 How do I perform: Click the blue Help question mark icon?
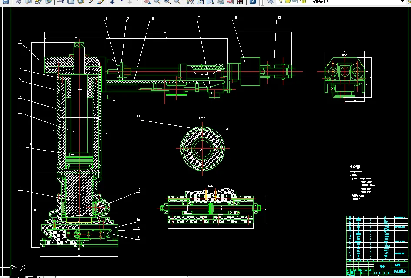(253, 2)
